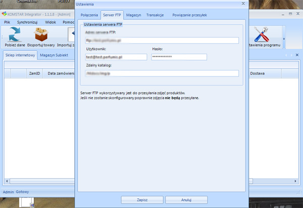
Task: Click the ZamID column header
Action: click(x=34, y=73)
